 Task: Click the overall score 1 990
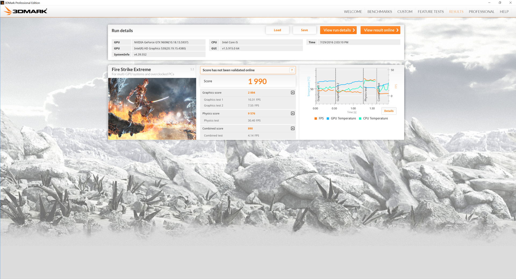coord(257,81)
